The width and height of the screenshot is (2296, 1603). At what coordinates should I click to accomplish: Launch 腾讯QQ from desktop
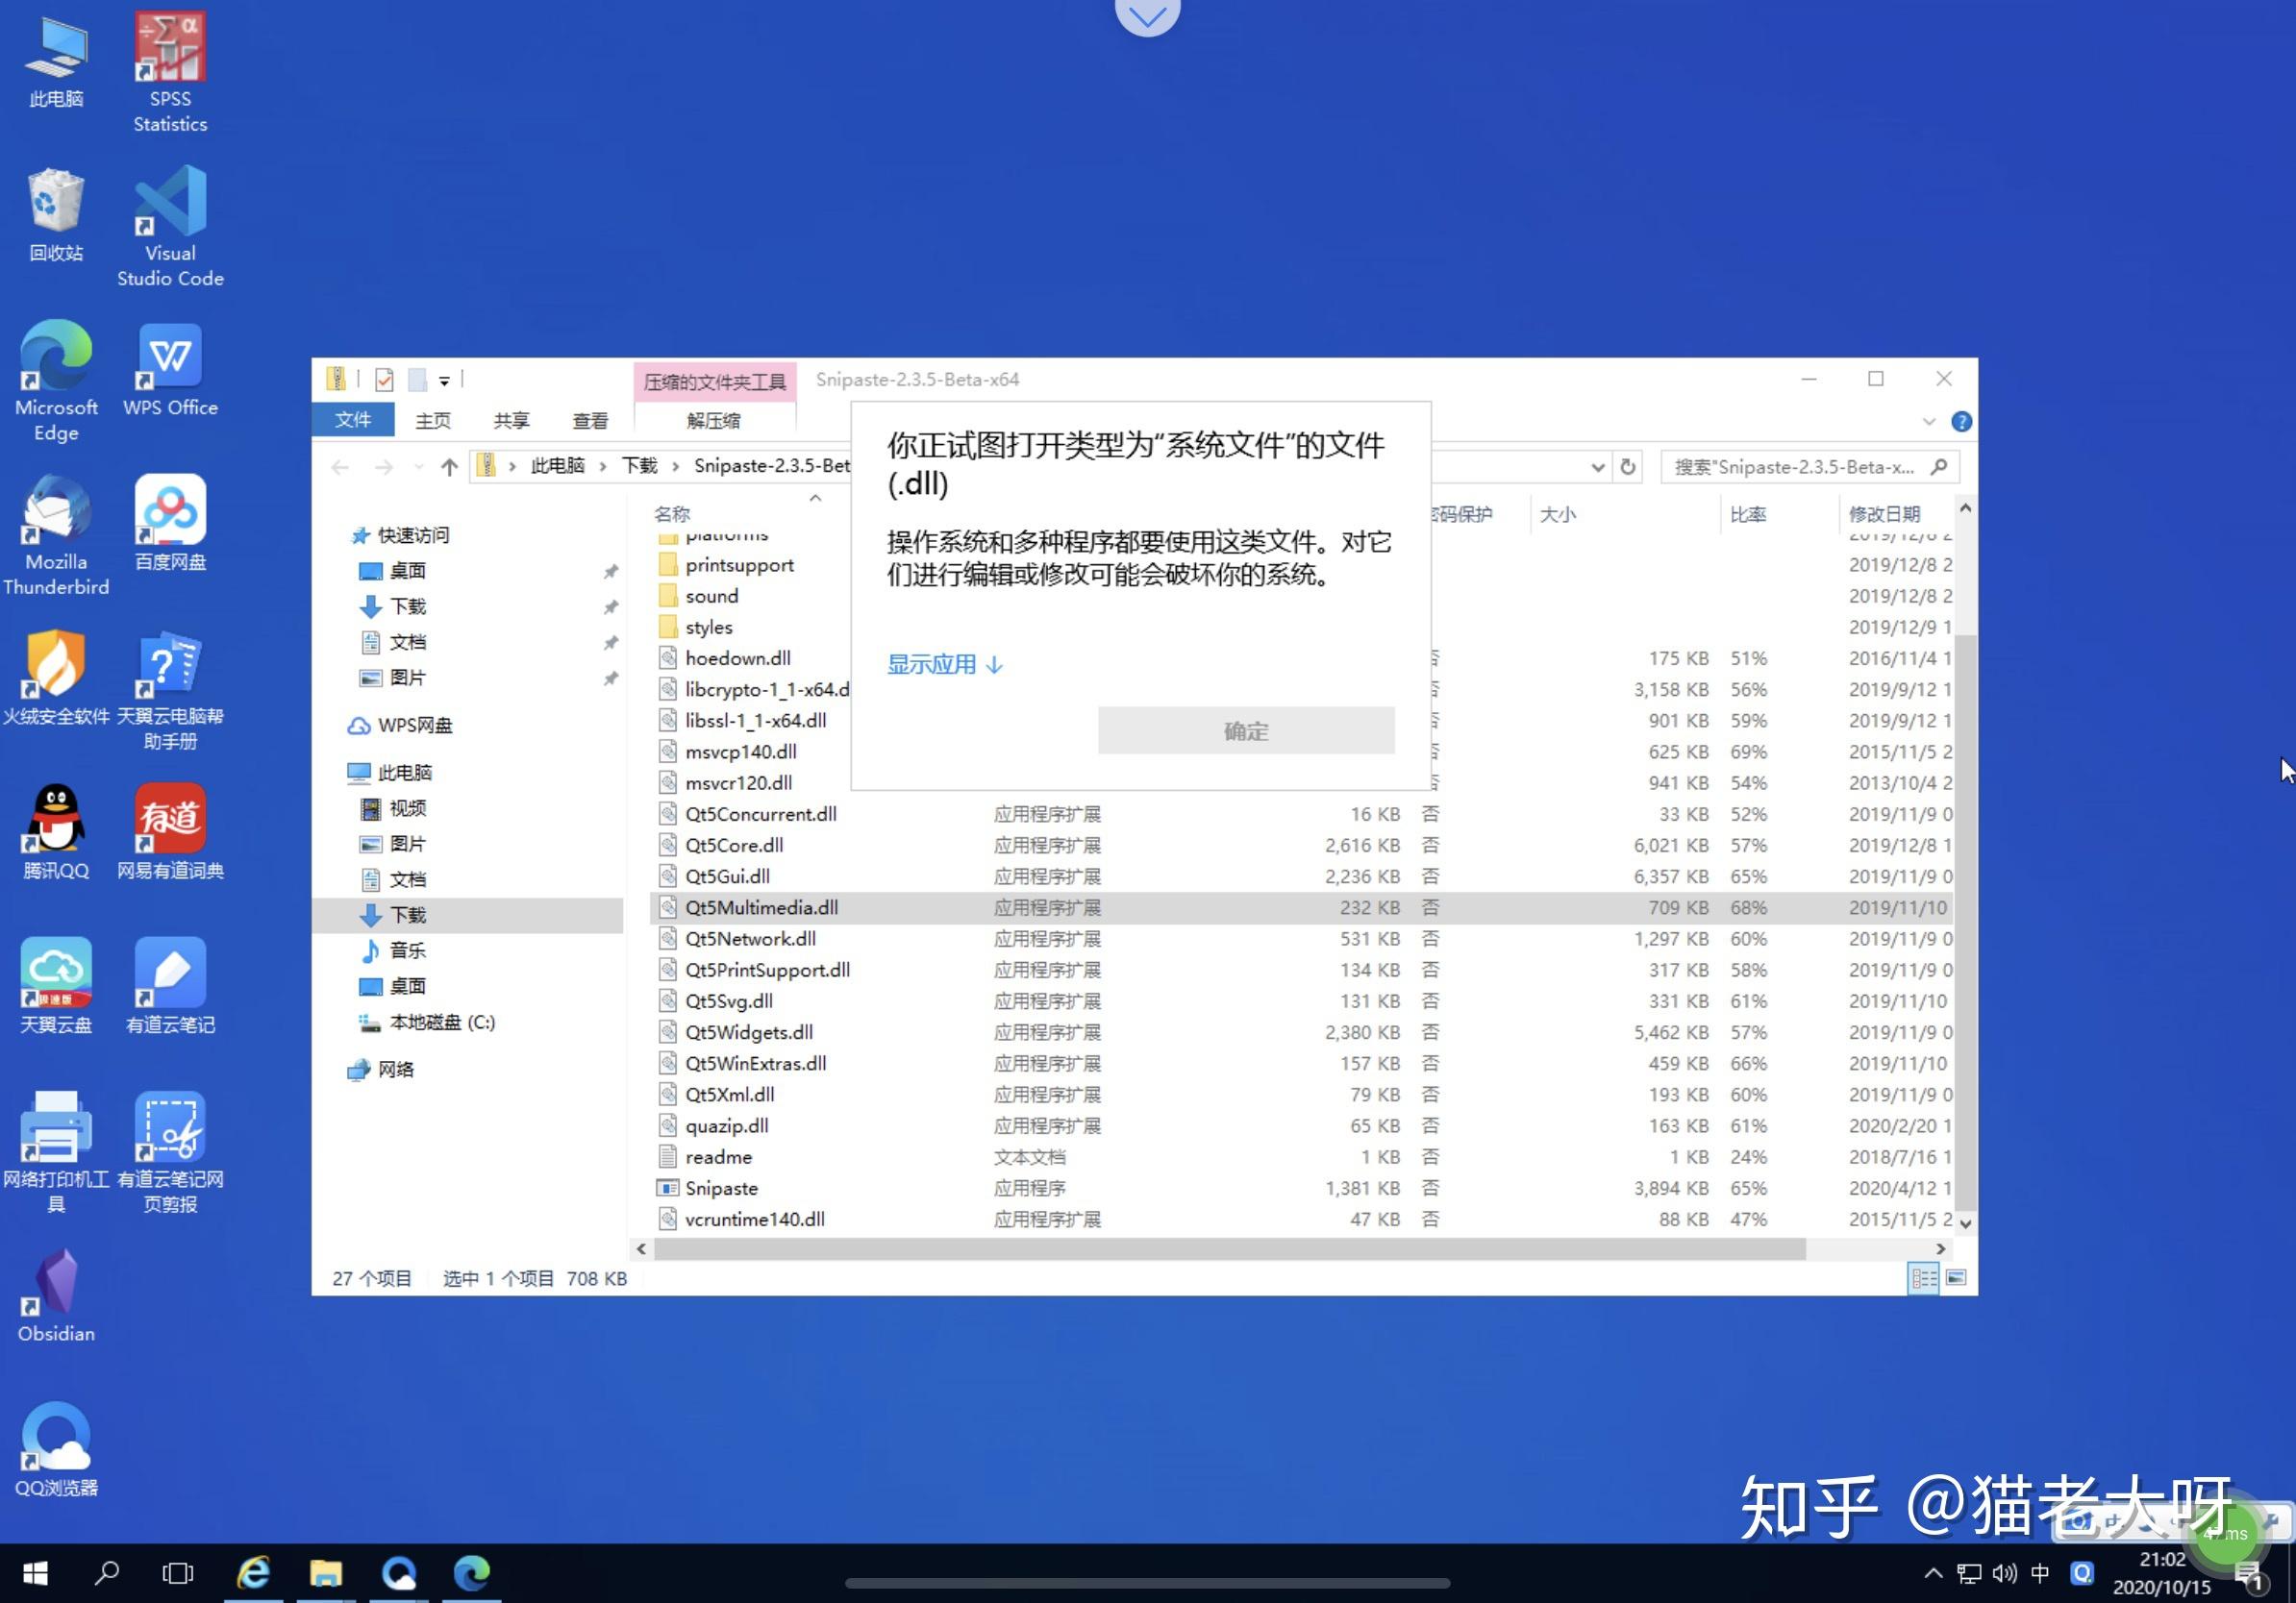(56, 831)
